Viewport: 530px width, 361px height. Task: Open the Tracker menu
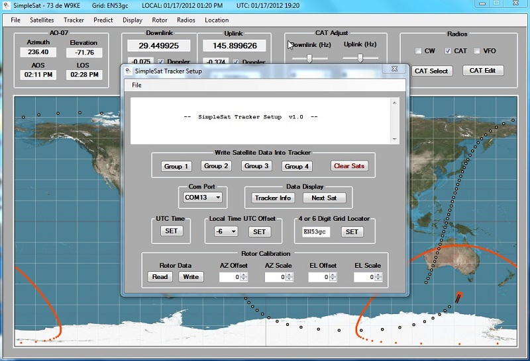(x=74, y=20)
